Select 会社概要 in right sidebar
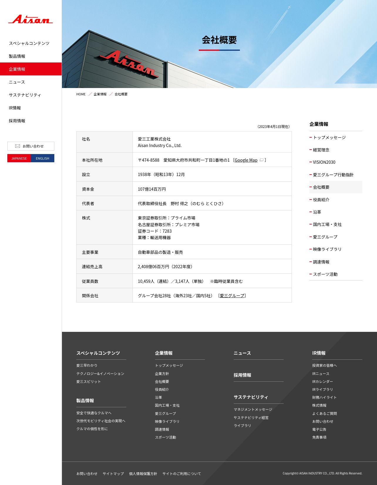This screenshot has width=377, height=485. click(x=336, y=187)
